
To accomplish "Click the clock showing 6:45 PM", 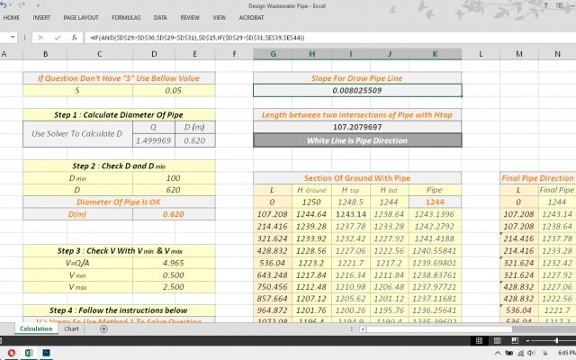I will point(566,353).
